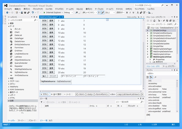Viewport: 182px width, 129px height.
Task: Click the Property Pages wrench icon
Action: (x=156, y=77)
